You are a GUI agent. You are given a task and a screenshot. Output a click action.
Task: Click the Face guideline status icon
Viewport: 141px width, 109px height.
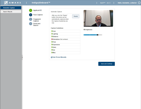point(52,31)
